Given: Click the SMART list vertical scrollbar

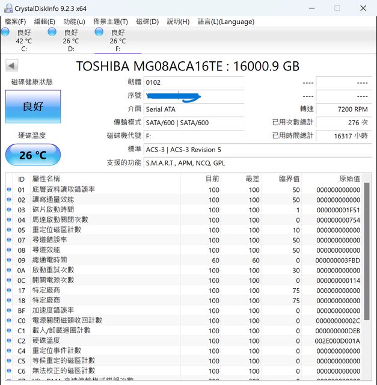Looking at the screenshot, I should tap(366, 250).
